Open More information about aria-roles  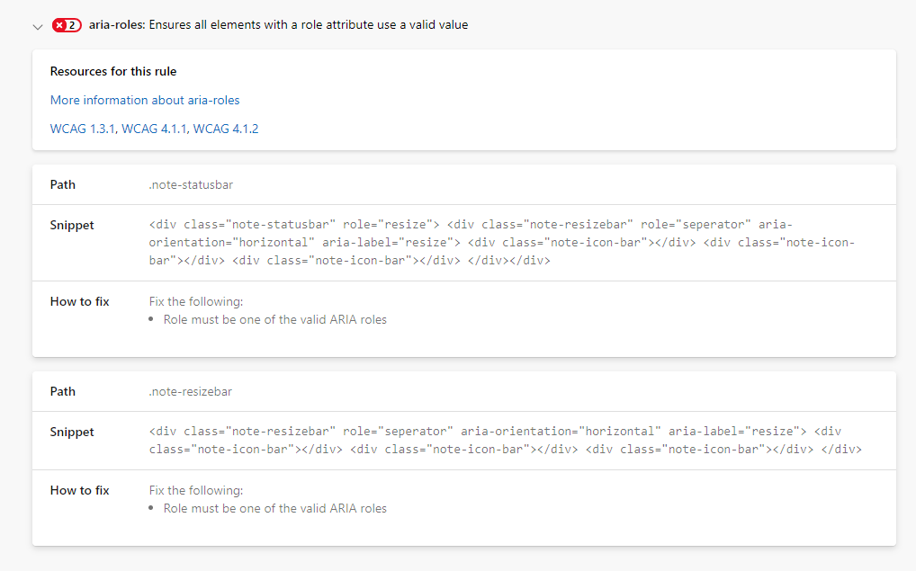(144, 100)
